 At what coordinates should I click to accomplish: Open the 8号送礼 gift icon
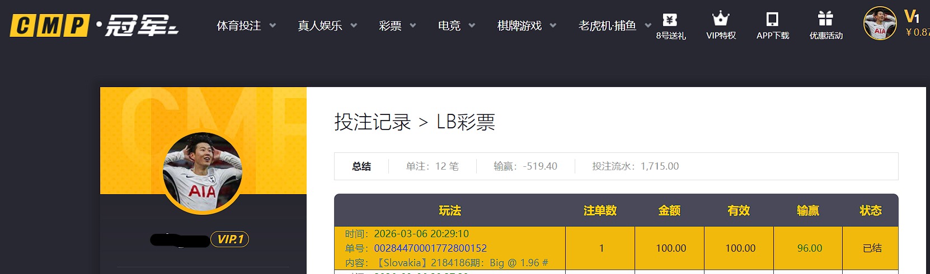click(670, 20)
